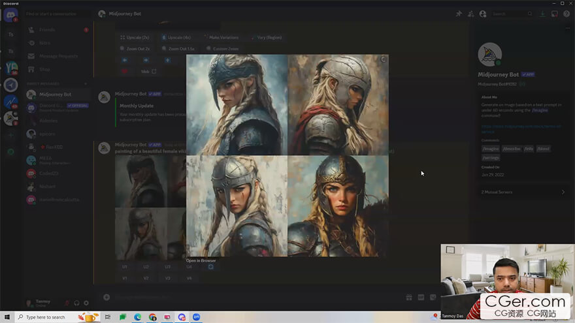Open the Shop tab
The height and width of the screenshot is (323, 575).
point(57,69)
